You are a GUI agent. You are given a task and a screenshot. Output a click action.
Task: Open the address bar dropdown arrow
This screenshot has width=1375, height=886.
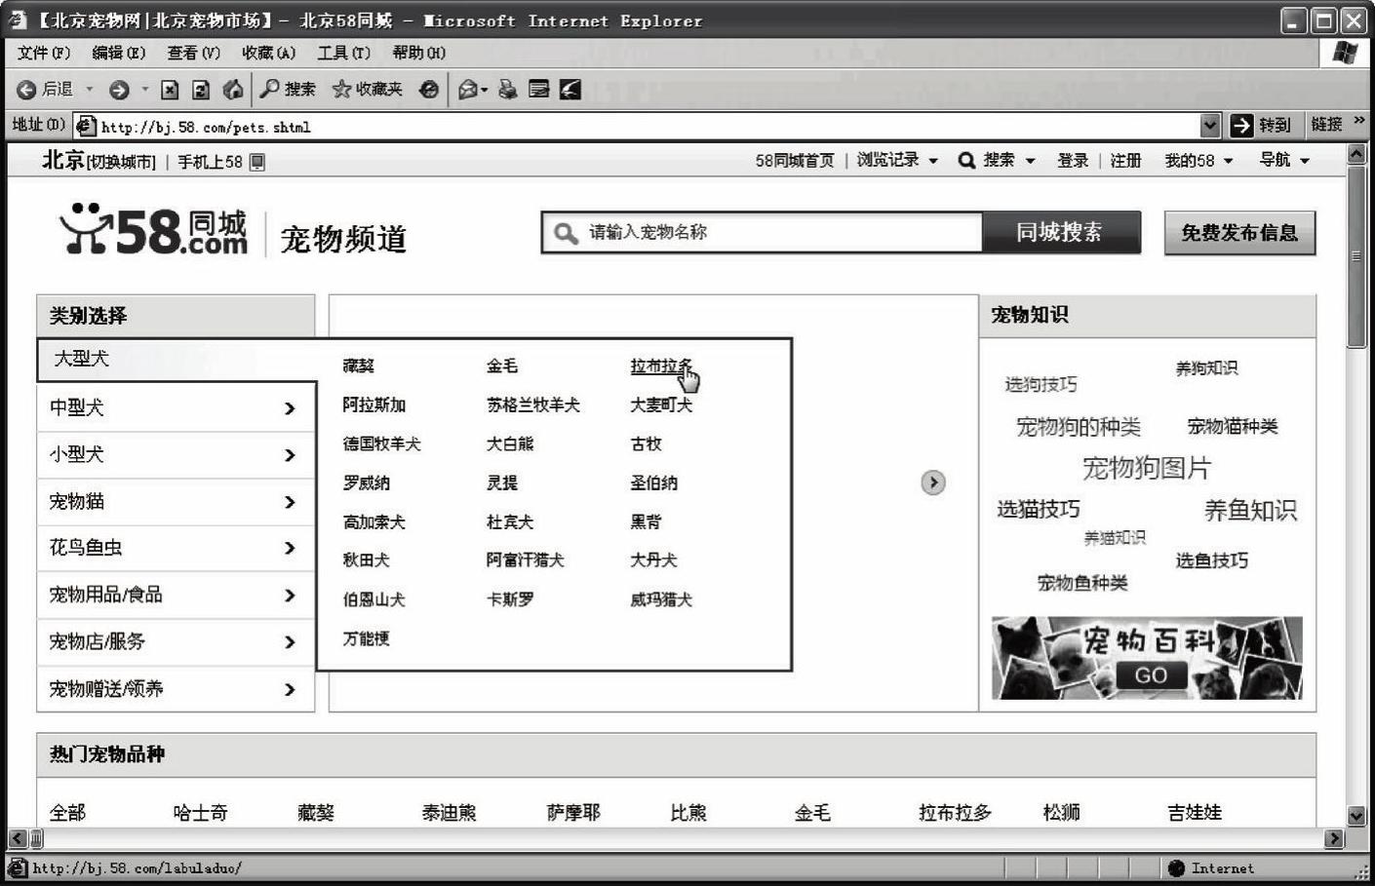pyautogui.click(x=1210, y=125)
